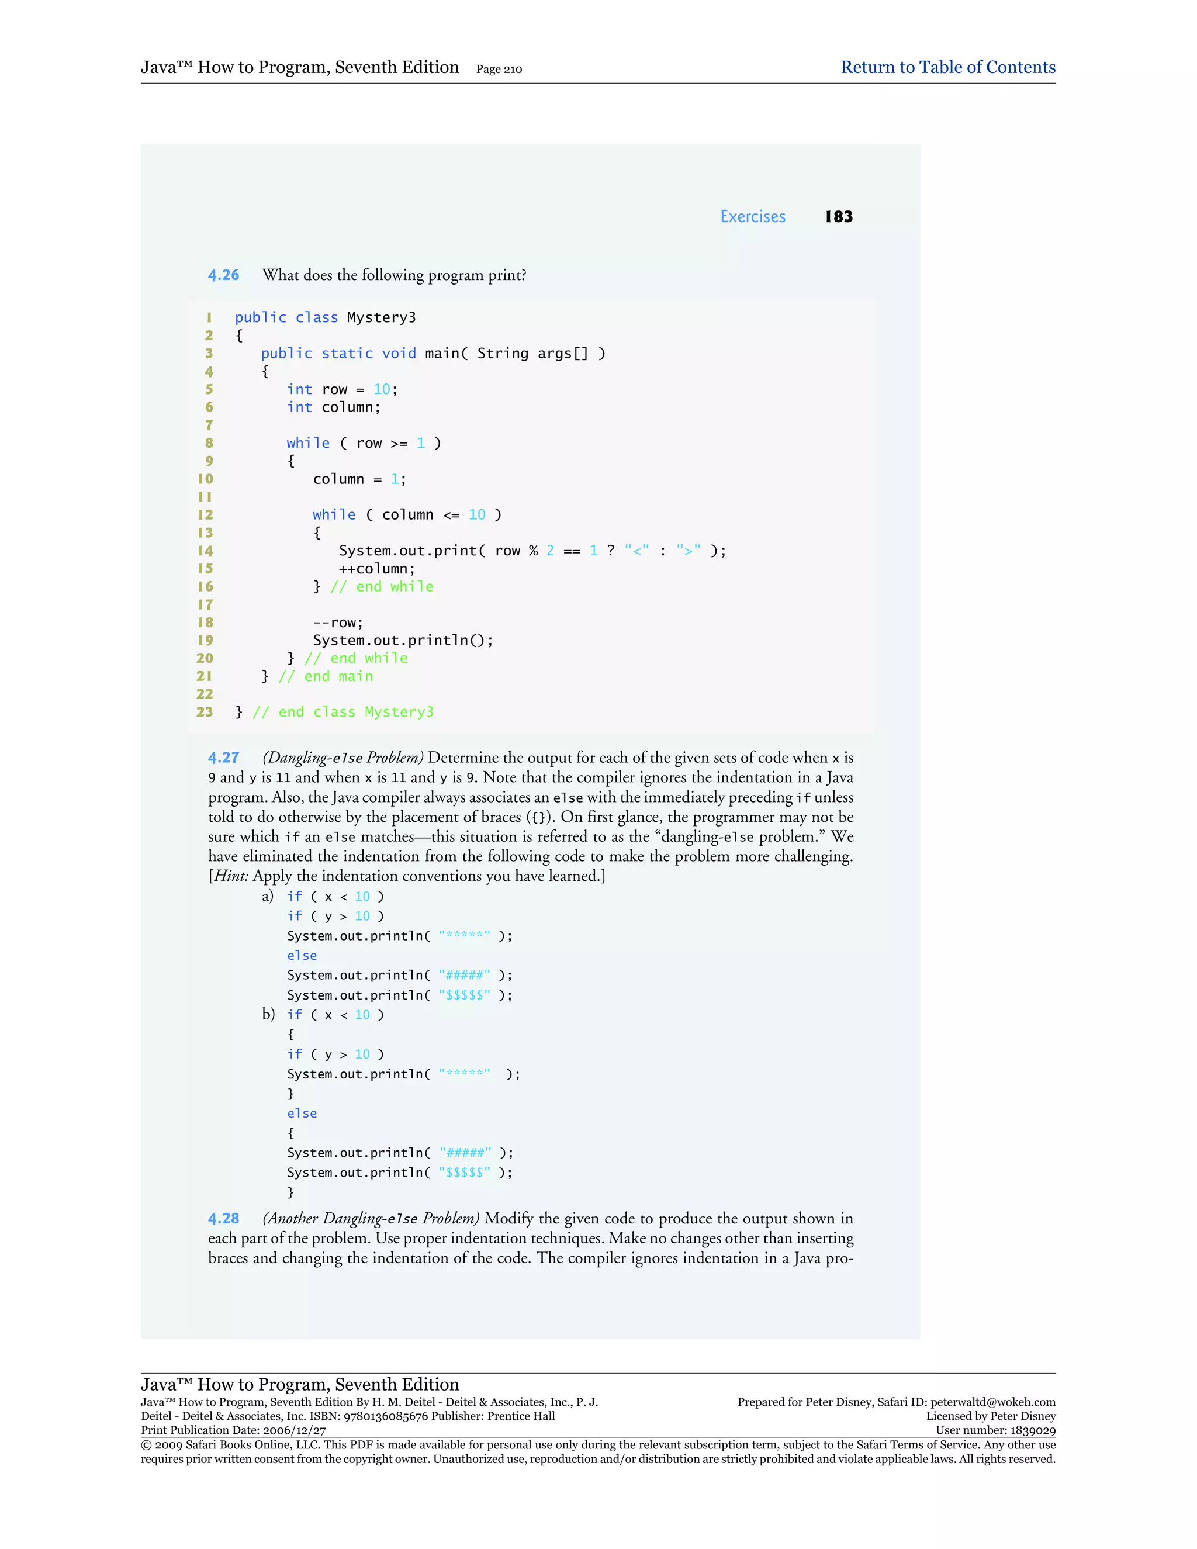Screen dimensions: 1197x1549
Task: Click exercise number 4.28
Action: [x=223, y=1219]
